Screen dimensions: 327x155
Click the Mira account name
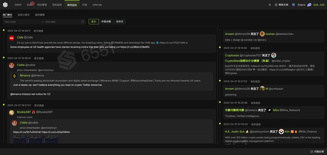276,110
